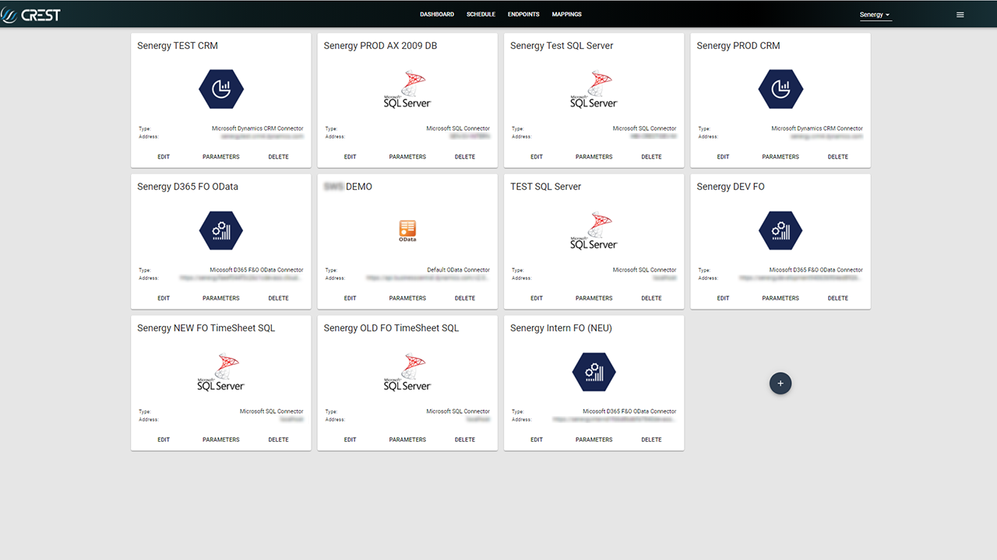Open the Senergy tenant dropdown
The width and height of the screenshot is (997, 560).
pyautogui.click(x=875, y=15)
